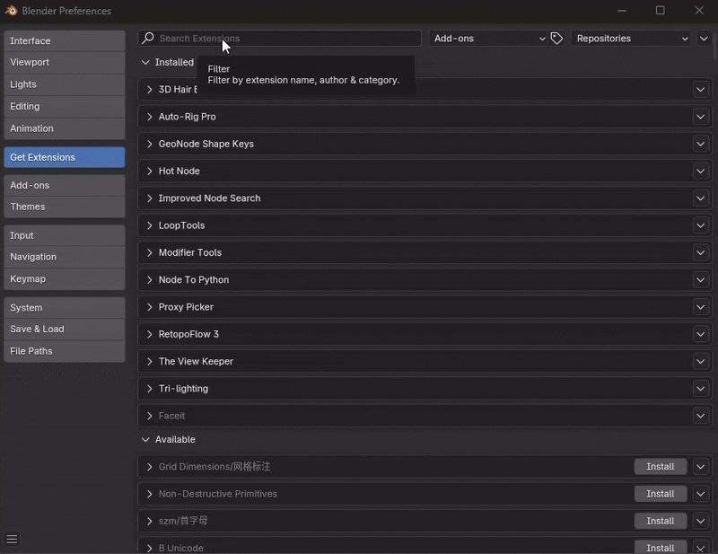718x554 pixels.
Task: Expand Non-Destructive Primitives details
Action: coord(149,494)
